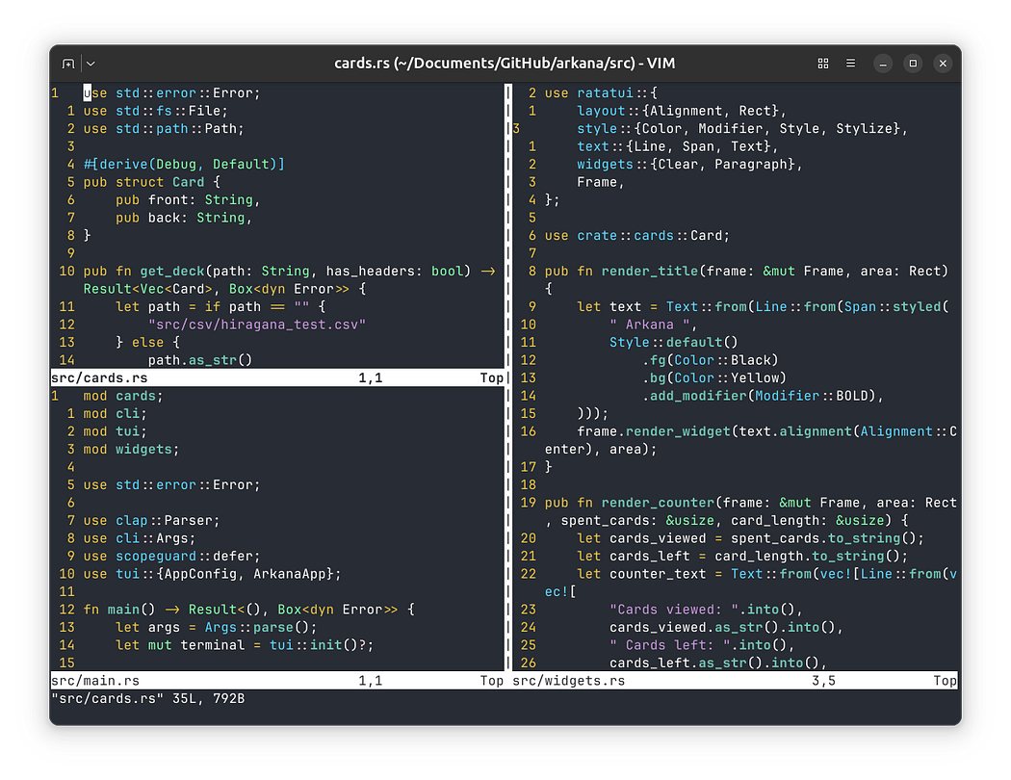The image size is (1011, 780).
Task: Open the hamburger main menu
Action: click(x=850, y=64)
